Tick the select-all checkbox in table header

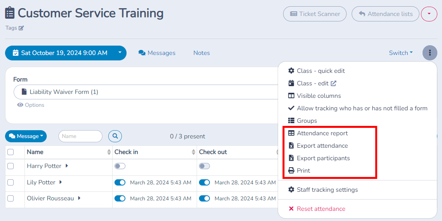tap(11, 152)
